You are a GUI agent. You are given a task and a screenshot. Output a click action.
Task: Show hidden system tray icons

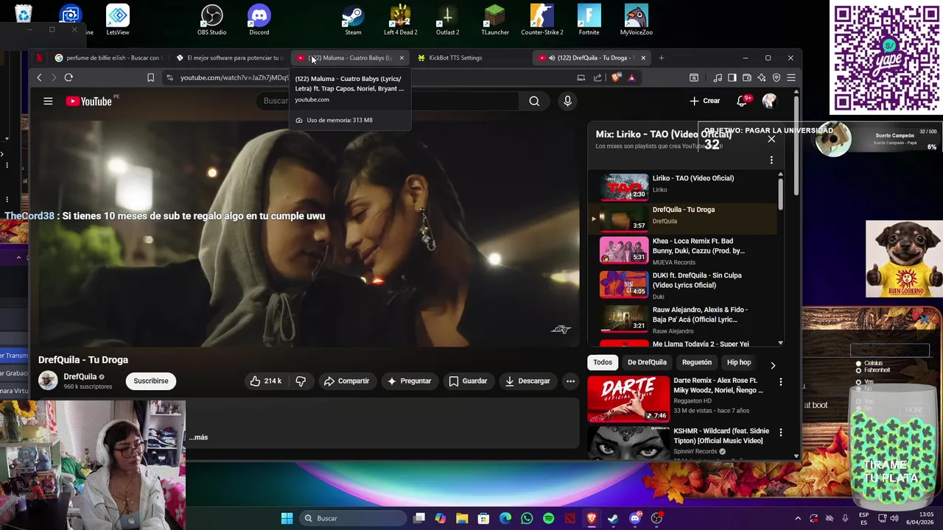click(797, 518)
